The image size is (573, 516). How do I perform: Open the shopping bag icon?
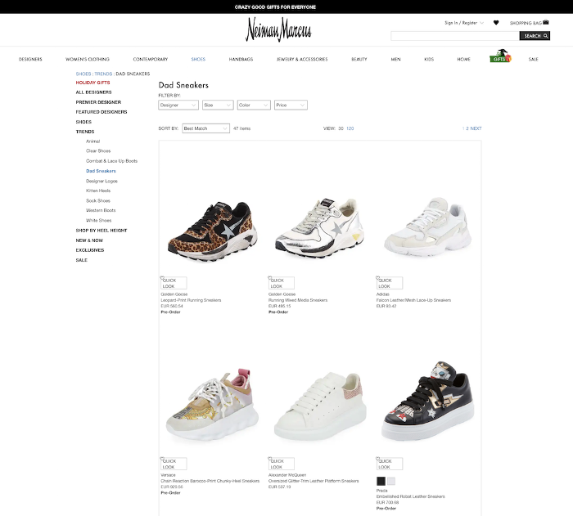(x=546, y=22)
